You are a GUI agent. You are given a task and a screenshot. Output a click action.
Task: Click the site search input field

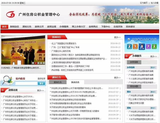point(26,83)
